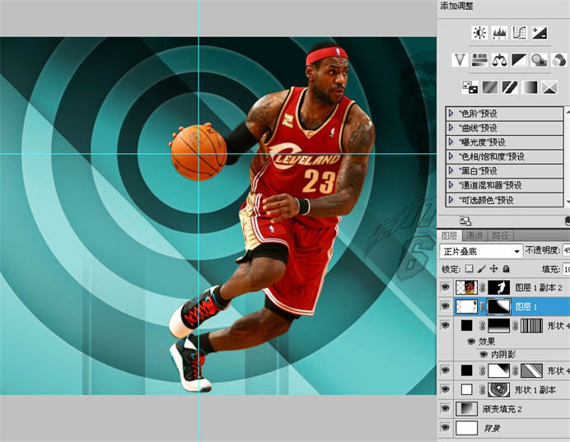
Task: Add a Gradient Map adjustment
Action: click(x=530, y=87)
